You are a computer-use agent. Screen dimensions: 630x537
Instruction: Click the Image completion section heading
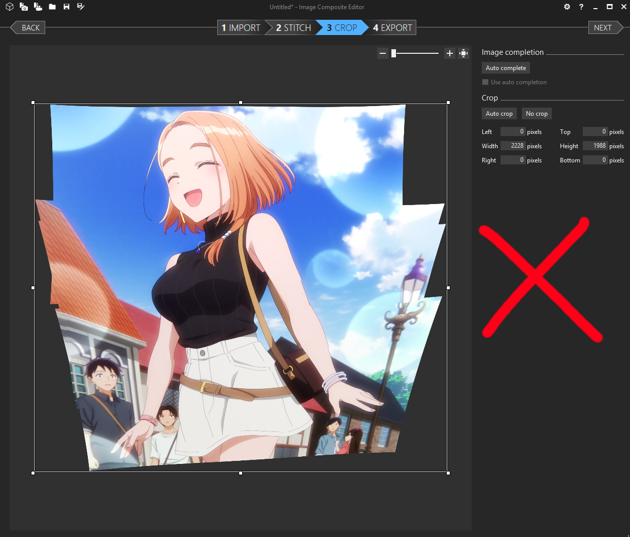pyautogui.click(x=513, y=52)
